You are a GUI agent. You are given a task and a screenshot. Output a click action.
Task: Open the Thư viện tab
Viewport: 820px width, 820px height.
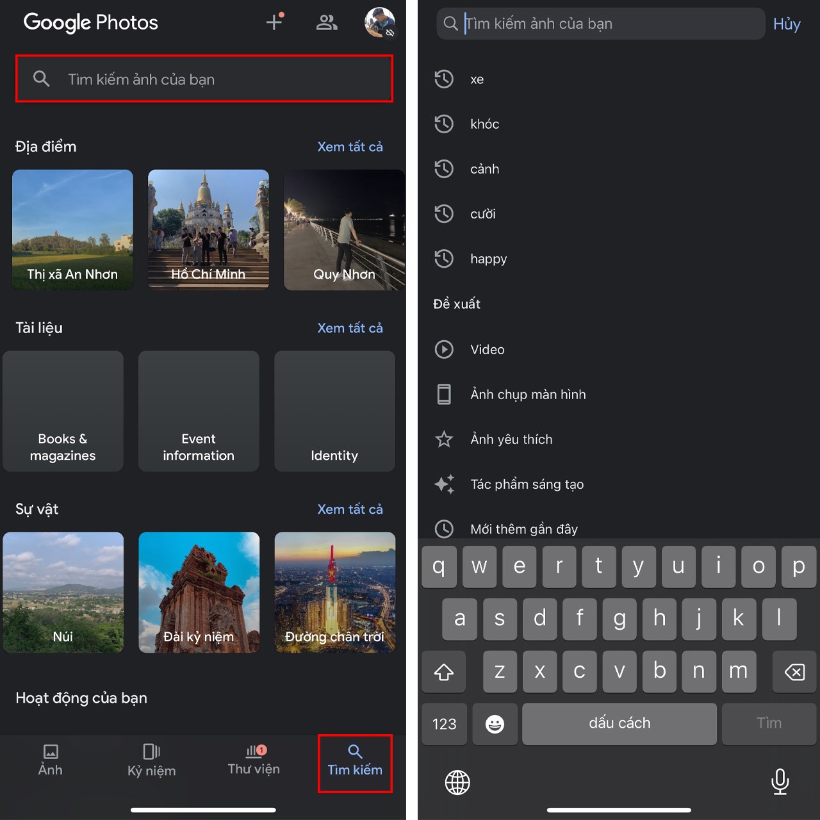point(254,762)
